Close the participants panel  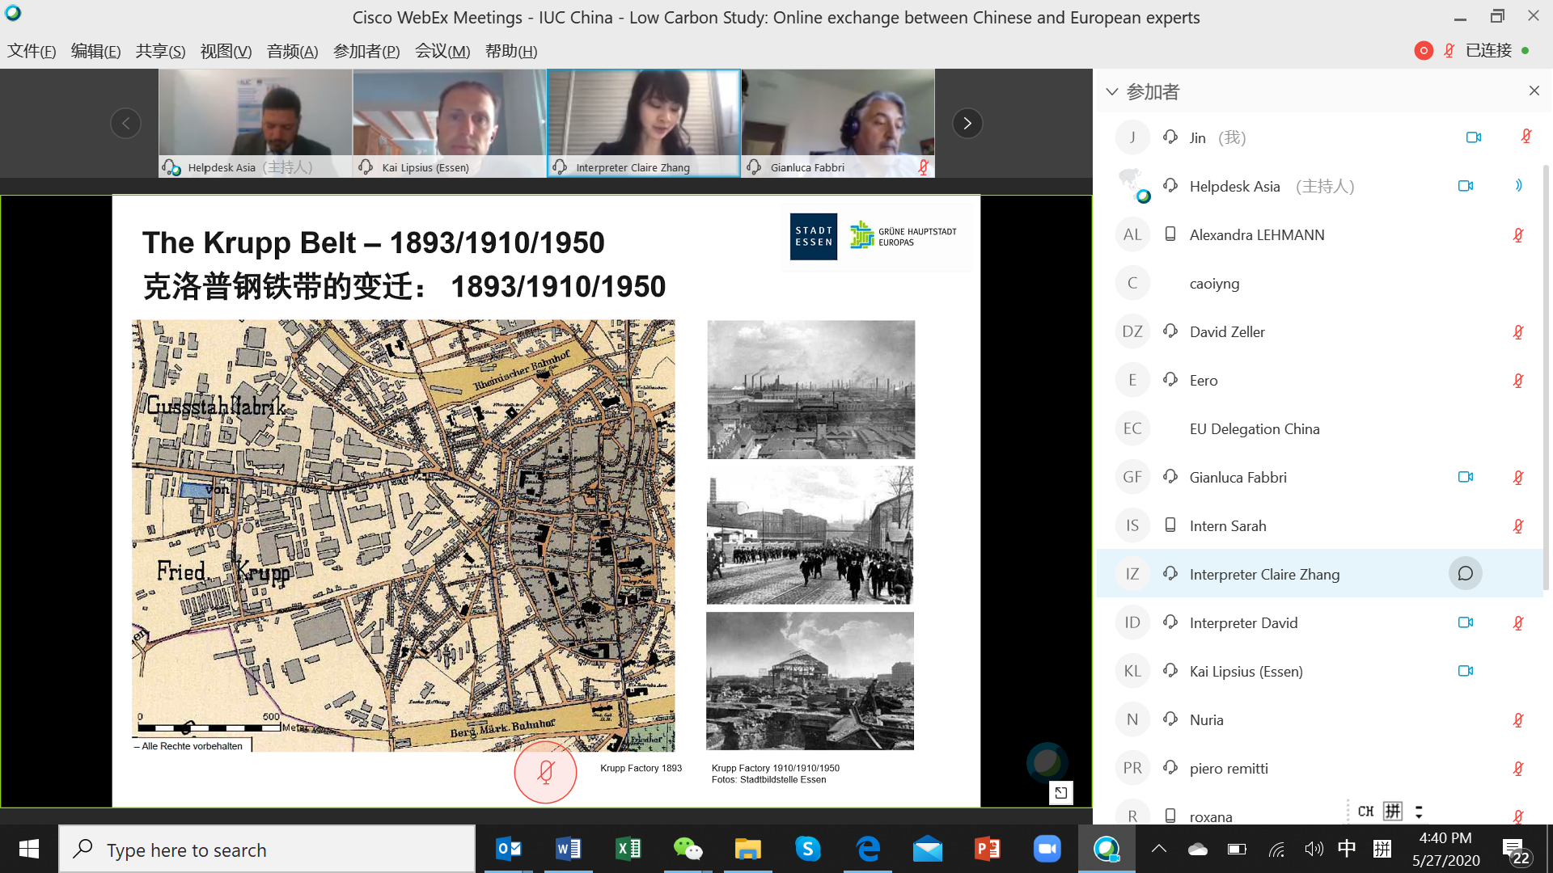(1534, 91)
